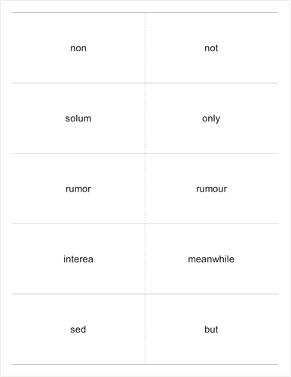Click the Latin term 'rumor'
Screen dimensions: 291x377
coord(78,189)
